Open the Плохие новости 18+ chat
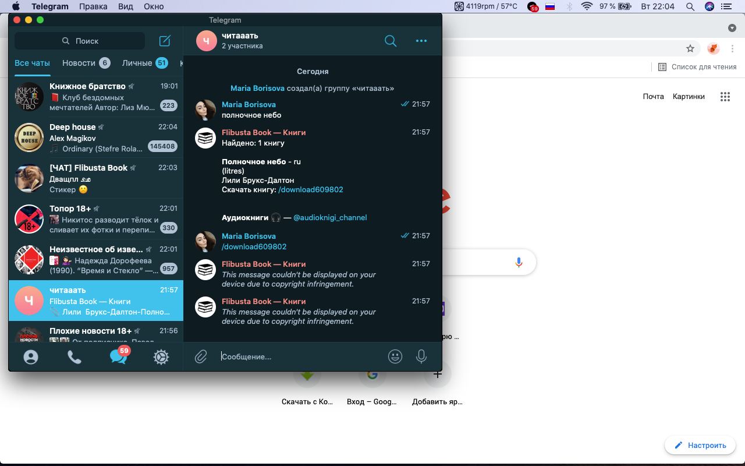745x466 pixels. 96,332
